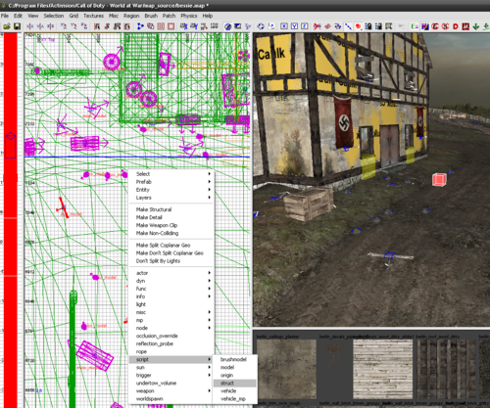
Task: Open the Physics menu
Action: (189, 16)
